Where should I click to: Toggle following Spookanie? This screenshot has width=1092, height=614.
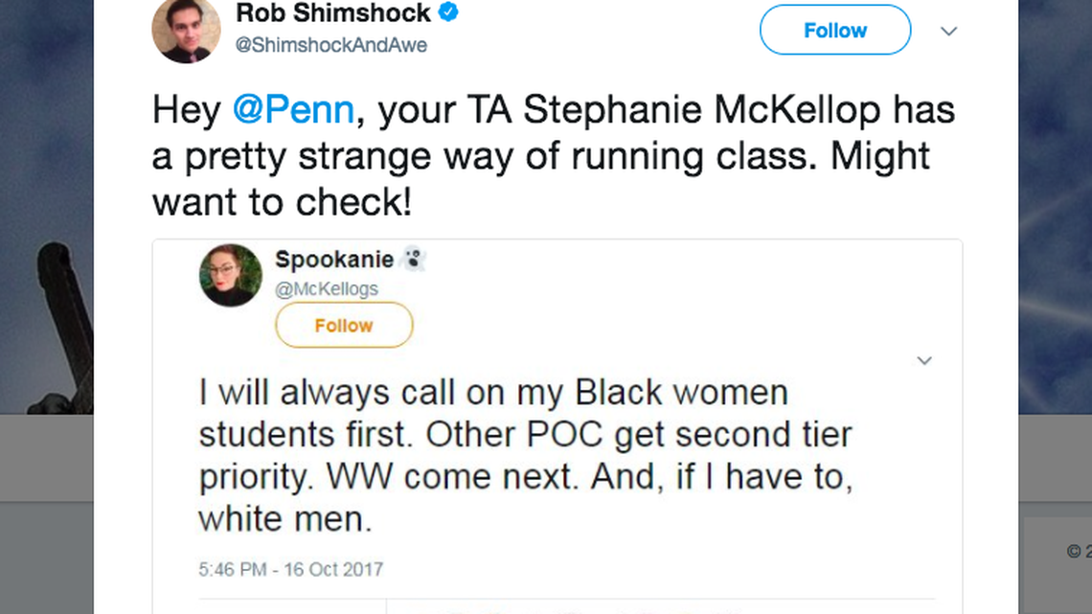[x=344, y=325]
